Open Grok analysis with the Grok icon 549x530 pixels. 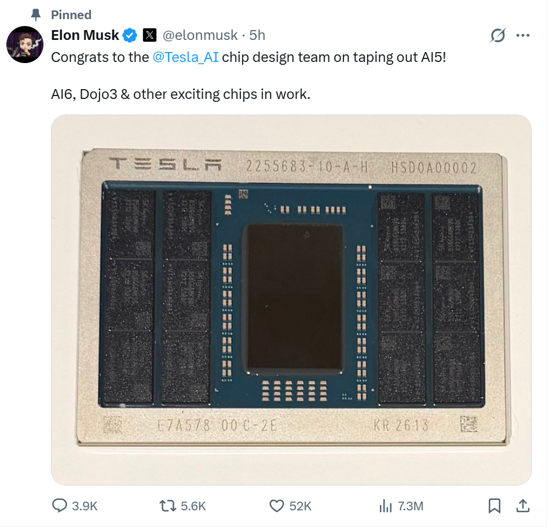(499, 35)
